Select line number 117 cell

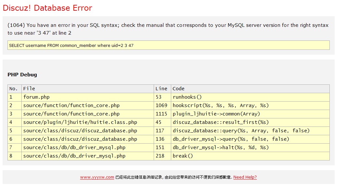(x=162, y=131)
